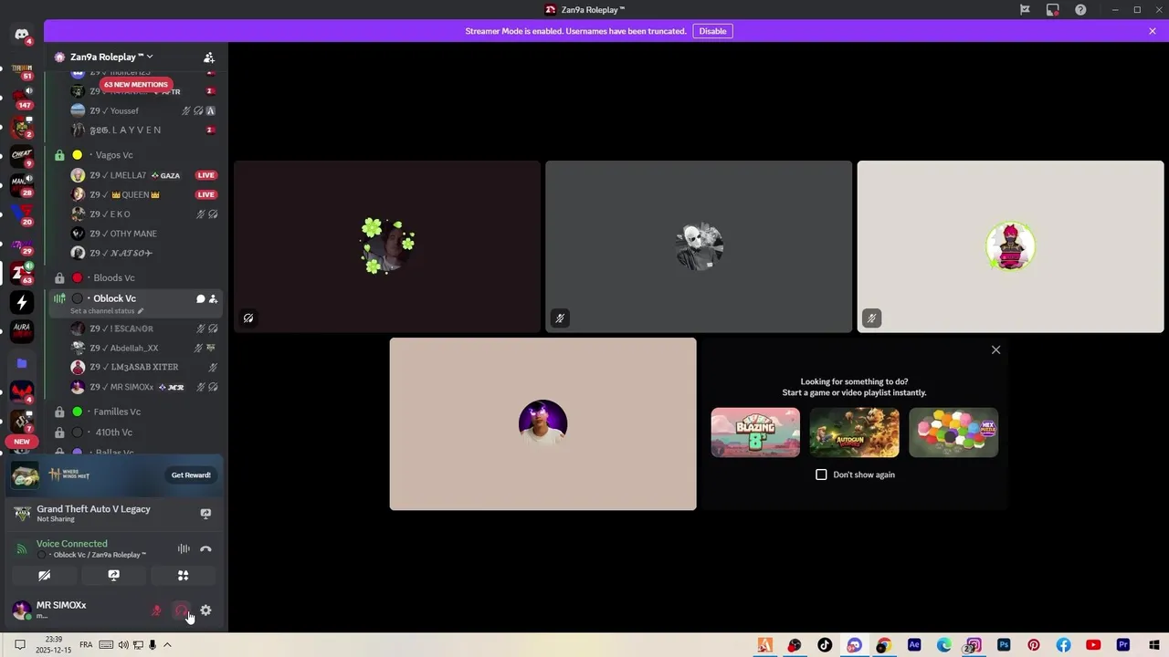
Task: Open Pinterest from the taskbar
Action: tap(1034, 645)
